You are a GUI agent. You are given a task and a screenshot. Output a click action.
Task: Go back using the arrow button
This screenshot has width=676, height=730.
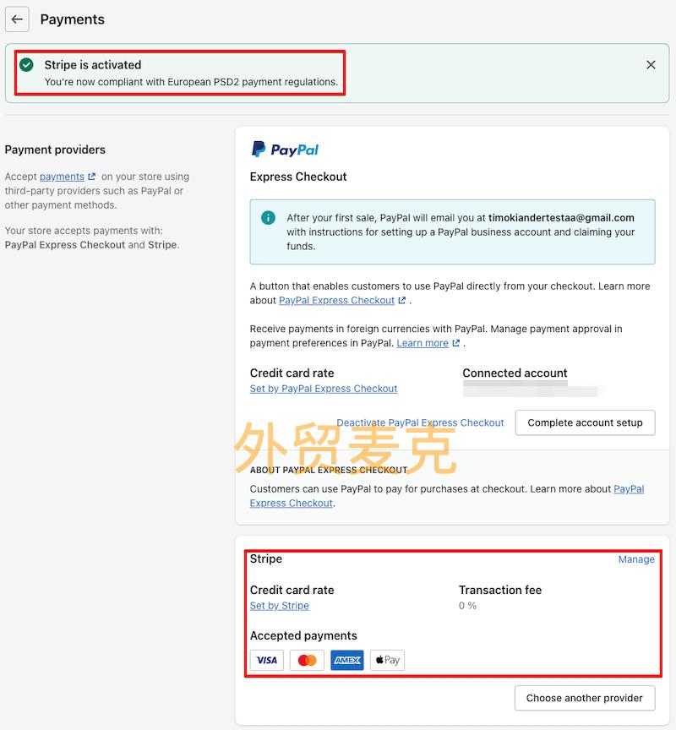pyautogui.click(x=17, y=19)
